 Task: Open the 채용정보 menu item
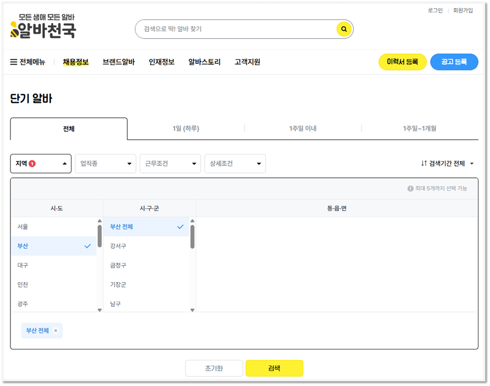(x=76, y=62)
